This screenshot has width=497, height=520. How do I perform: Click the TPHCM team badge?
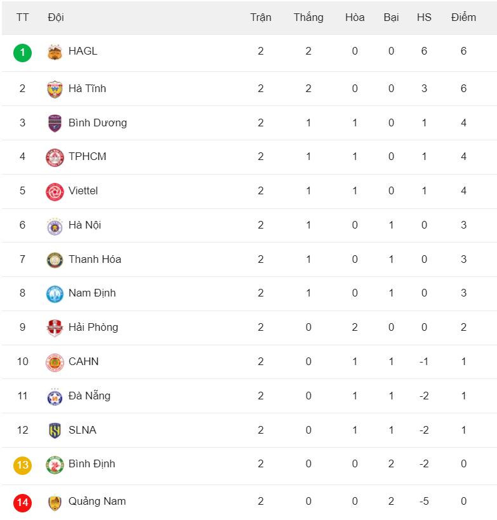55,157
